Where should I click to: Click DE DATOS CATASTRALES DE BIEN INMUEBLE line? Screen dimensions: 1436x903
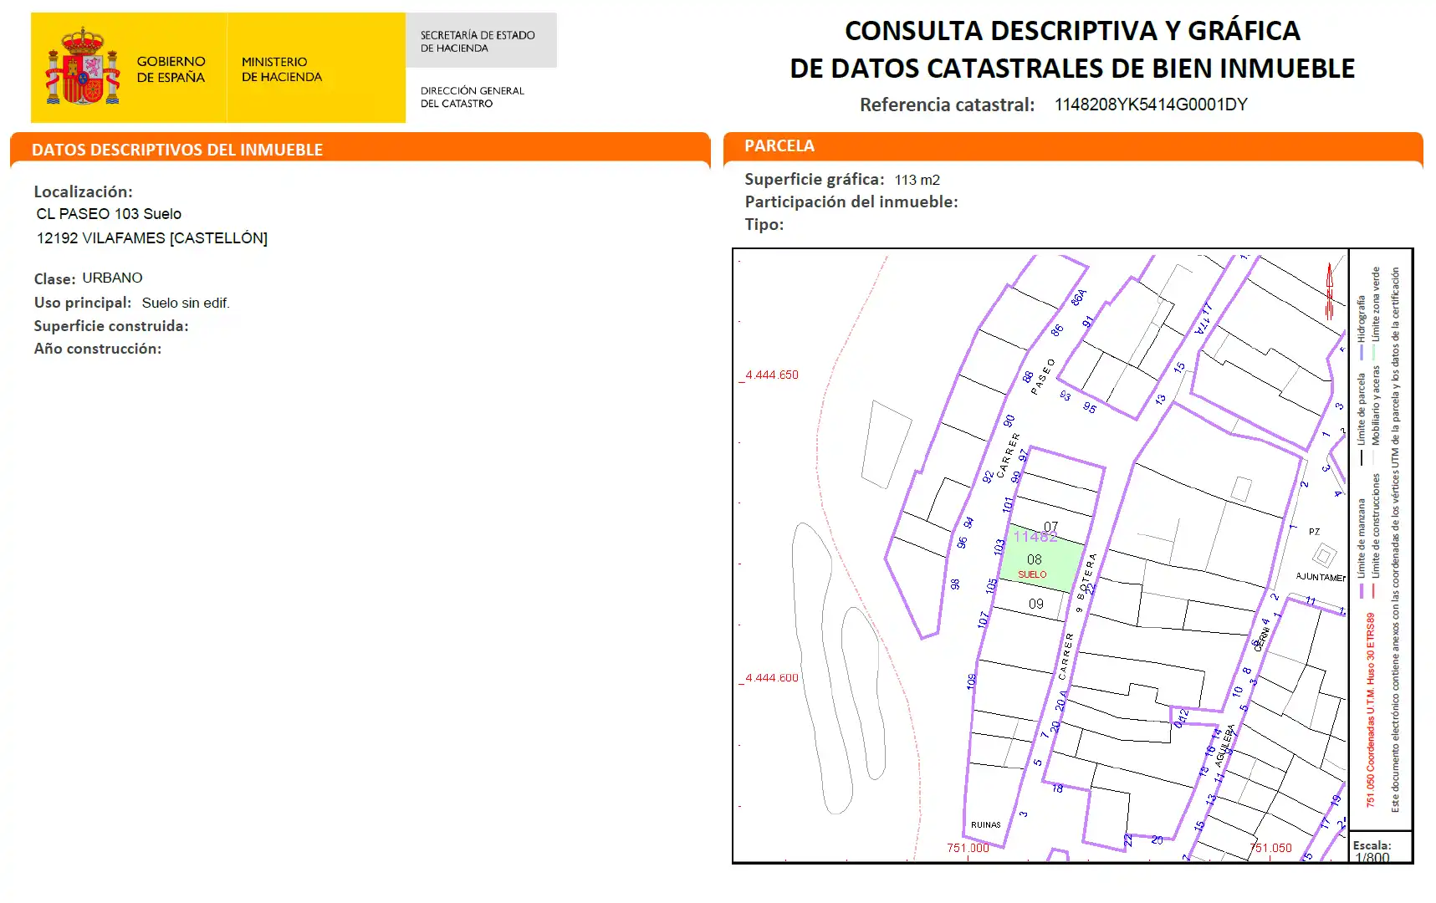(1072, 69)
